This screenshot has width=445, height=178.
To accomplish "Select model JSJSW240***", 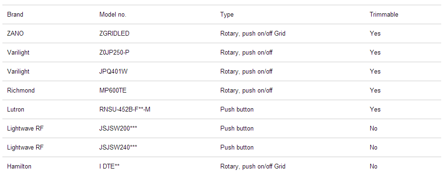I will [119, 147].
